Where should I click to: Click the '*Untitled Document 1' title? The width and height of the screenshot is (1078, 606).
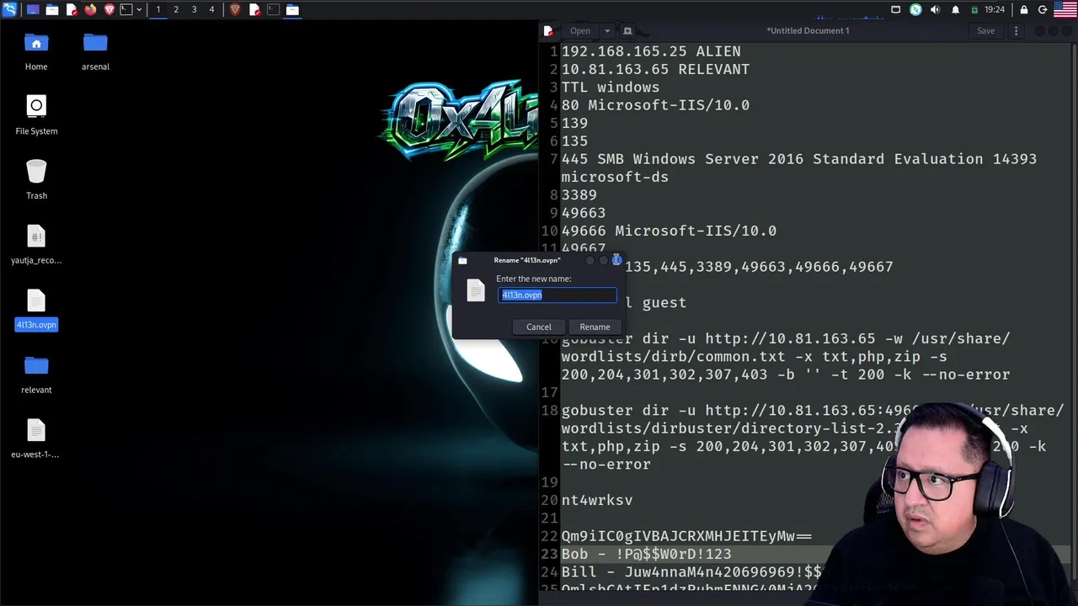point(808,30)
